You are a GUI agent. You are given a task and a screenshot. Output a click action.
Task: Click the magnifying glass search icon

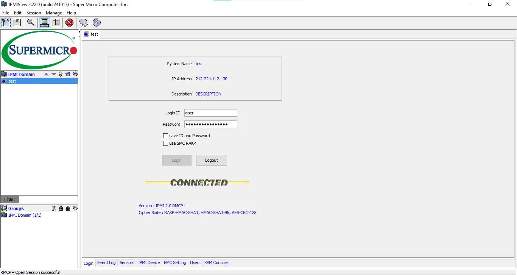click(31, 23)
